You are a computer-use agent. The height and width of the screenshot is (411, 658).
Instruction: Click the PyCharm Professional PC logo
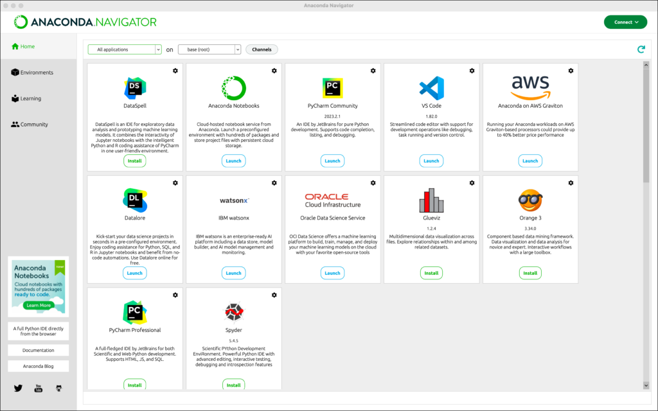pos(135,312)
